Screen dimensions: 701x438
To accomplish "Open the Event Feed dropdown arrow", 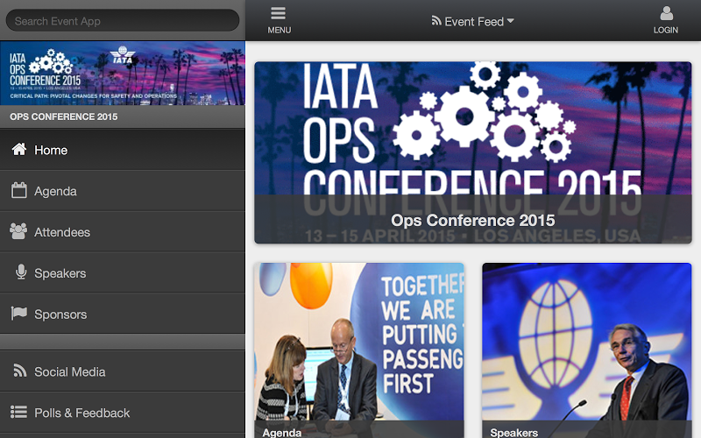I will click(511, 20).
